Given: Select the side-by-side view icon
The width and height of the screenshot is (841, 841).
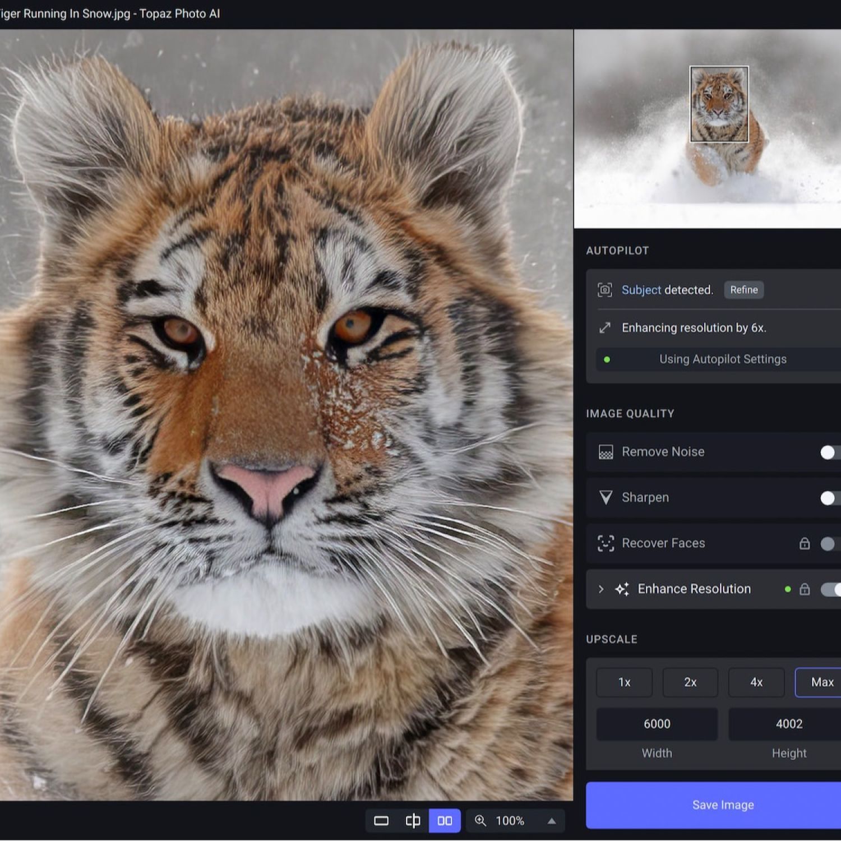Looking at the screenshot, I should point(445,821).
